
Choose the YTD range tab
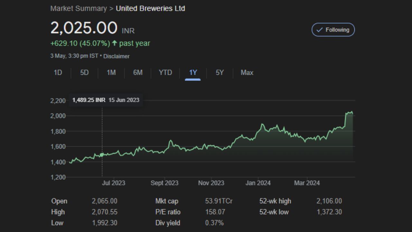pos(165,72)
